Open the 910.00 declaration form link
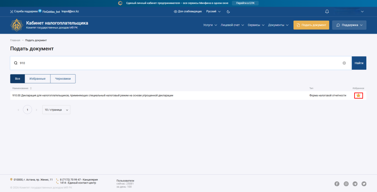Screen dimensions: 377x192 [93, 95]
